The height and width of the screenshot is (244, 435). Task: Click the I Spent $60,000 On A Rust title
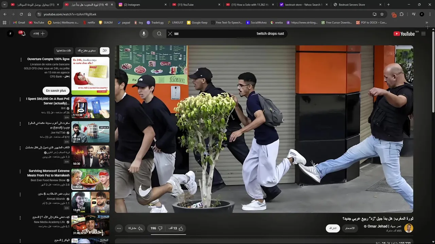pos(48,101)
